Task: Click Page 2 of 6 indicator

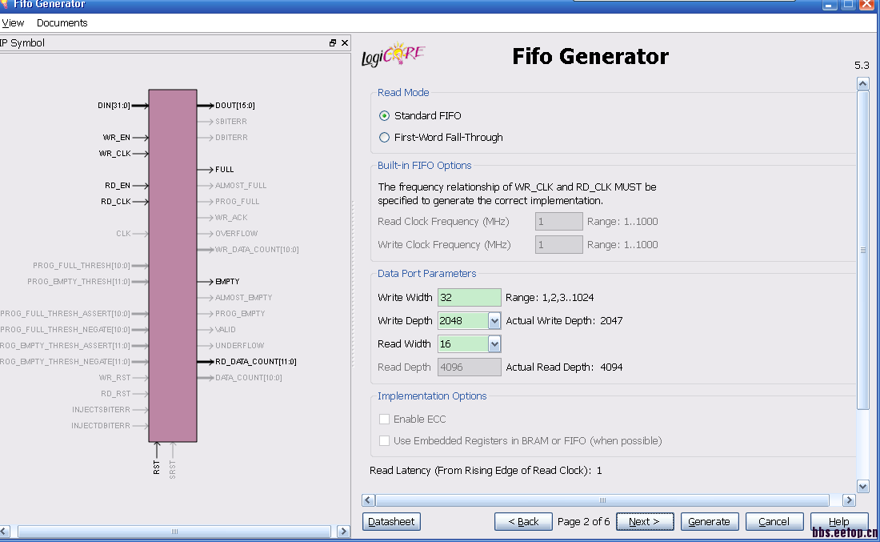Action: click(584, 522)
